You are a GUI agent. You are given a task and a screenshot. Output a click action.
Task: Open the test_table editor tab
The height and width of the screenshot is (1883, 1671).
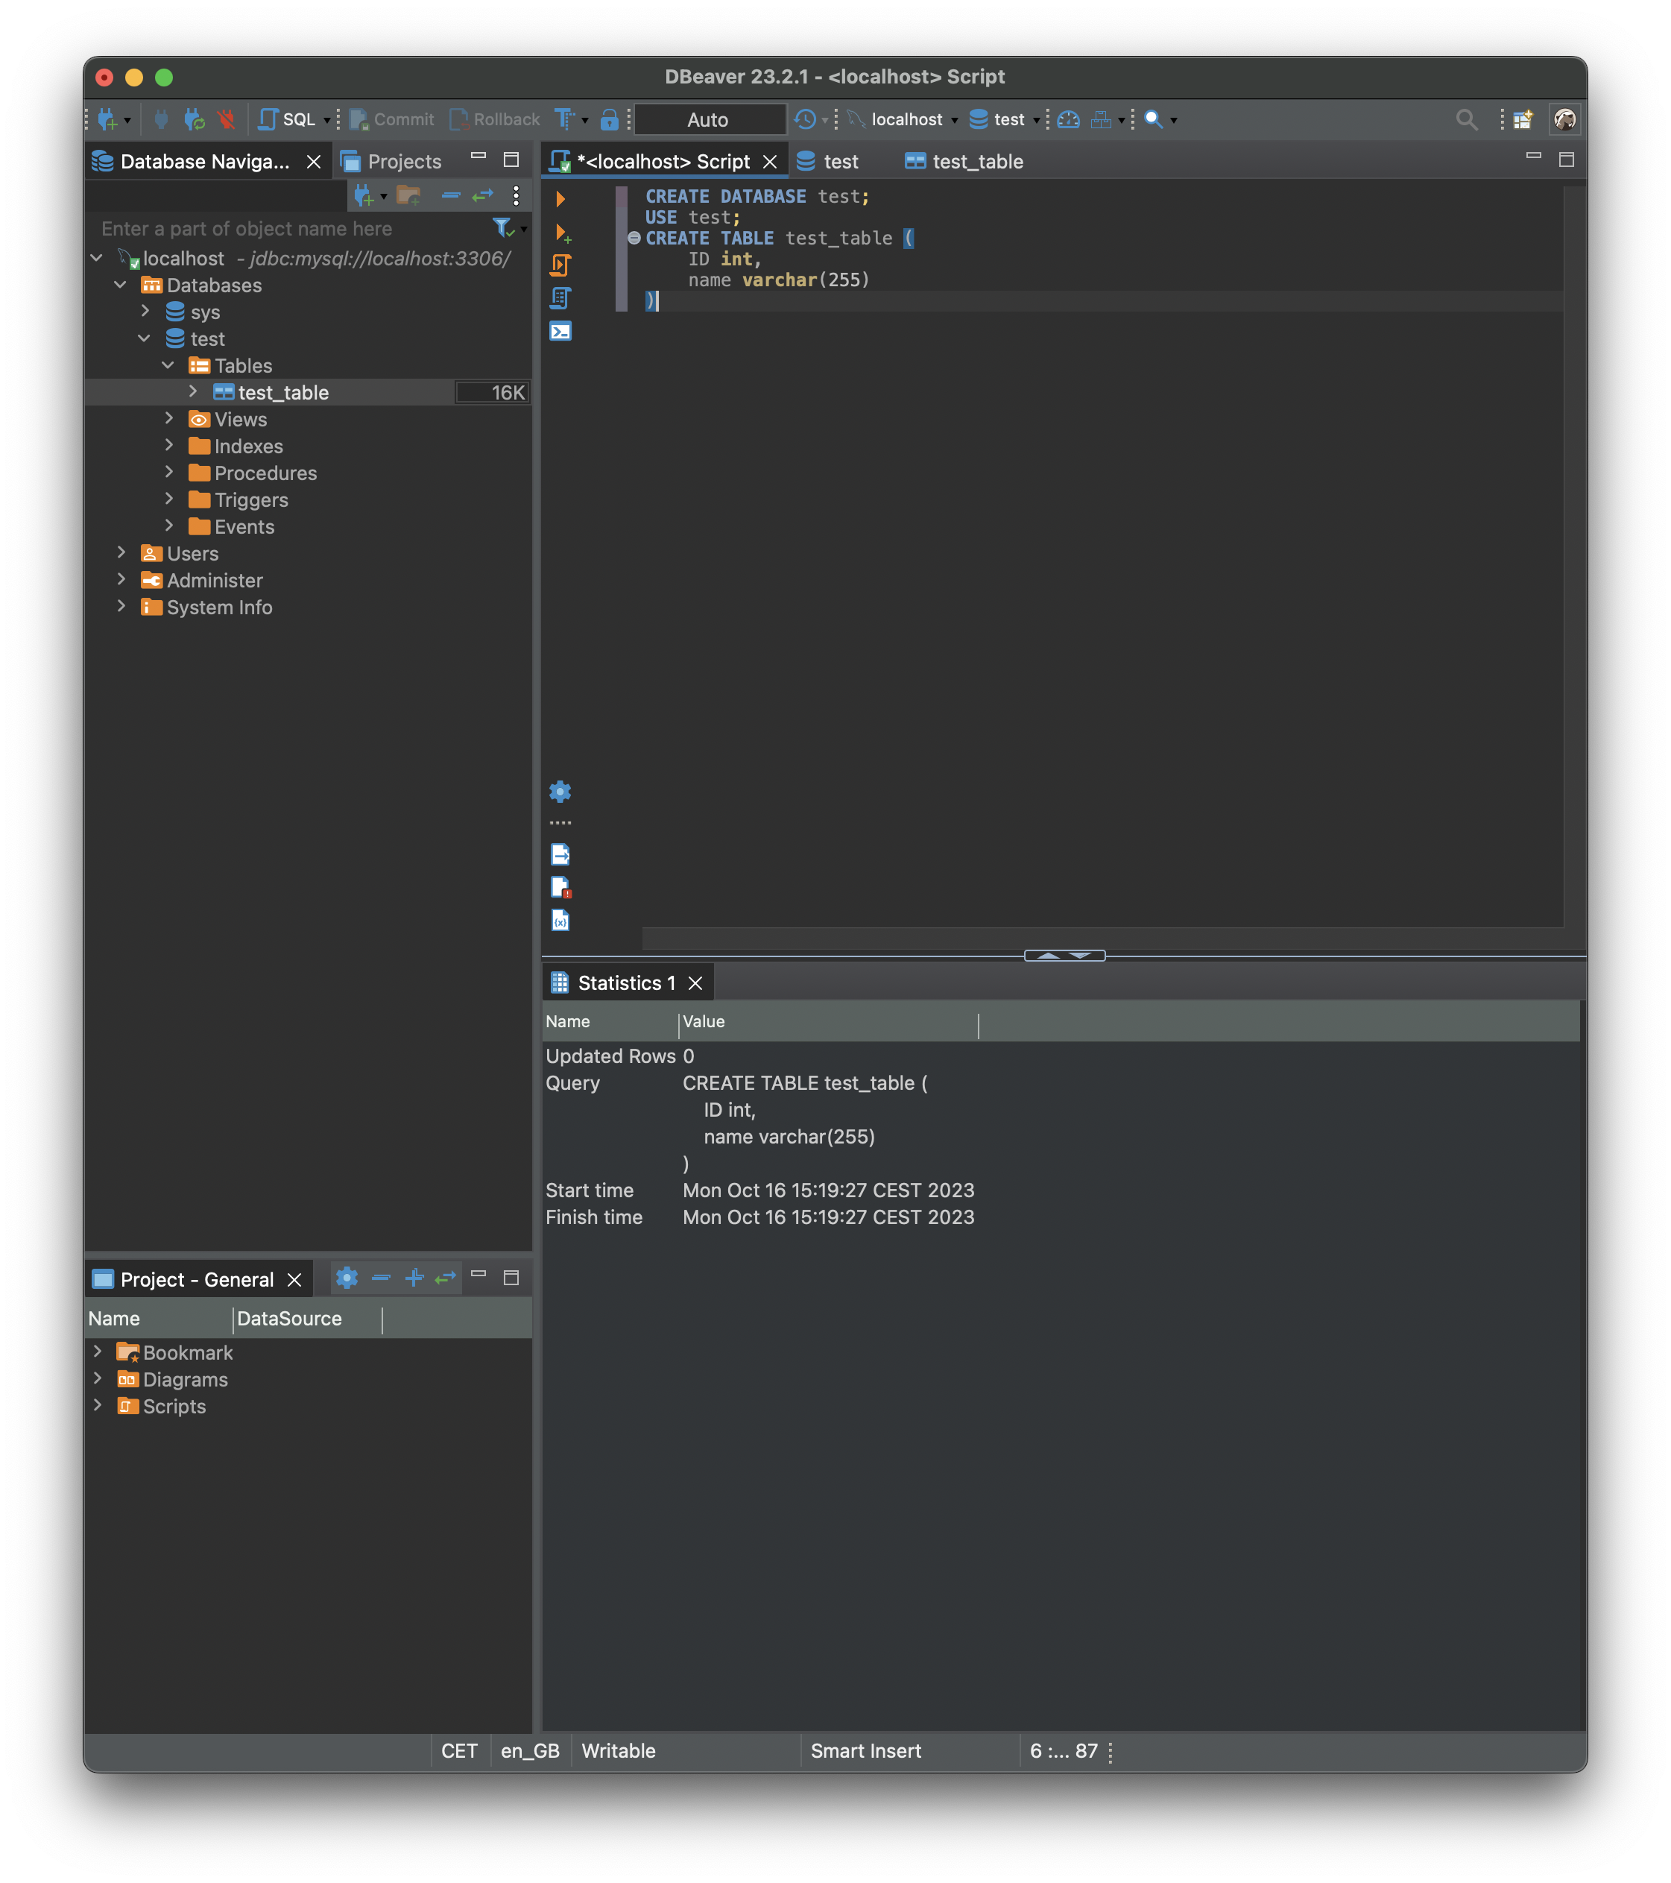(964, 163)
